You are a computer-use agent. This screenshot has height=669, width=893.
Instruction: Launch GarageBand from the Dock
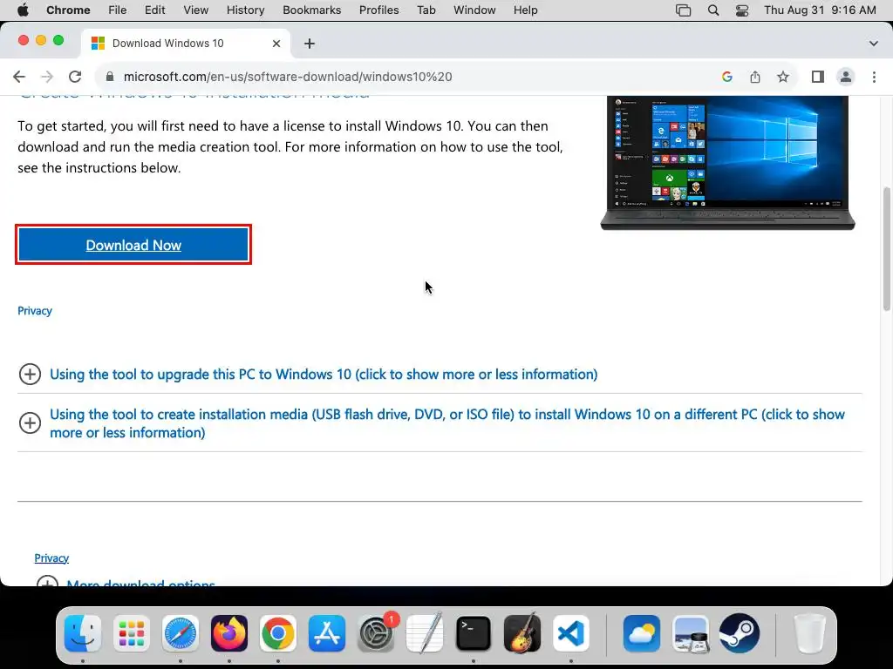[522, 633]
